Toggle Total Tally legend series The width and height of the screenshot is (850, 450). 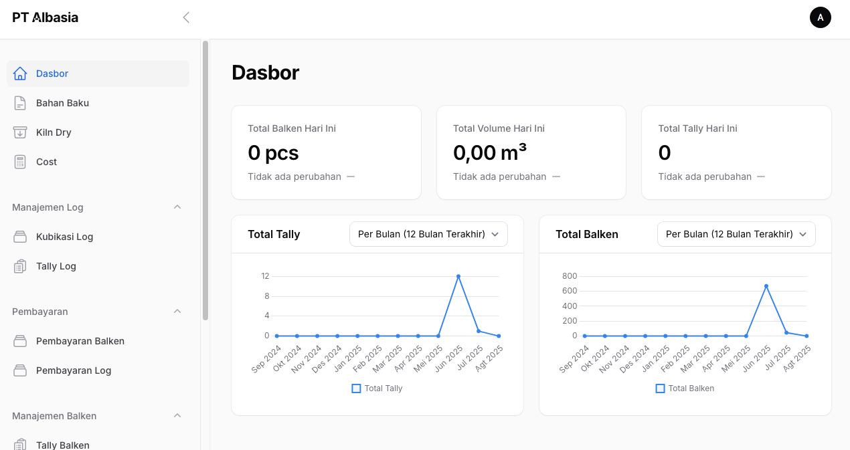coord(377,388)
